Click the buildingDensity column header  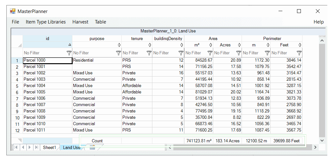pyautogui.click(x=168, y=38)
